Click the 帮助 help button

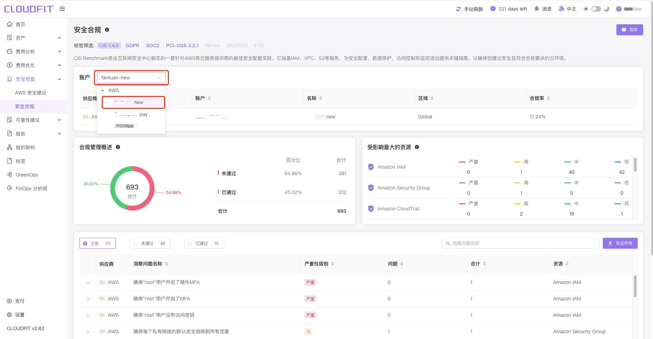click(x=629, y=30)
